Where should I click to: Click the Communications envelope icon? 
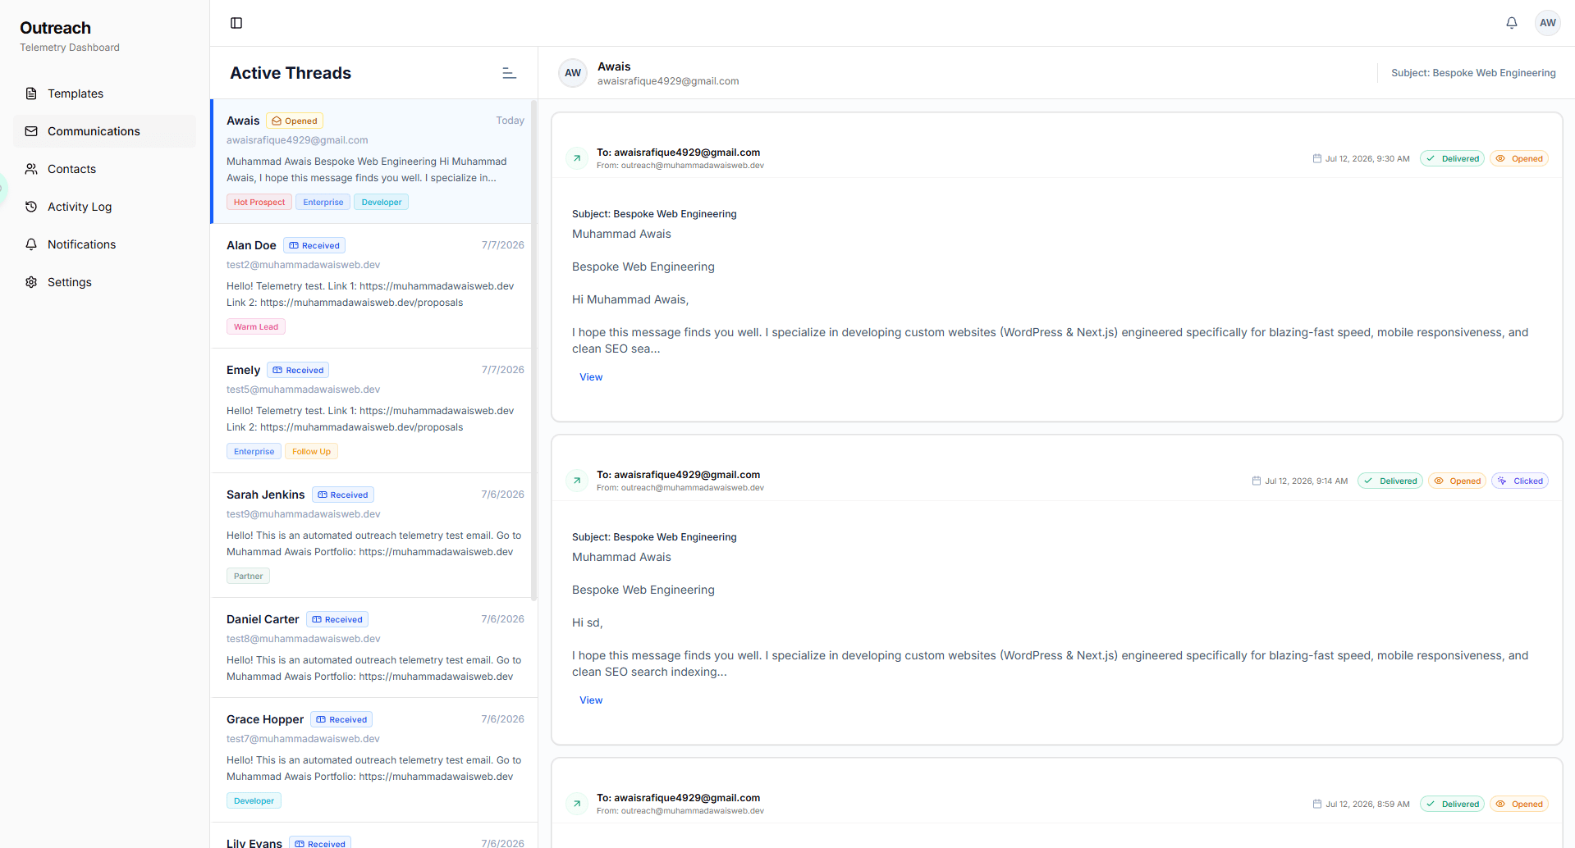(31, 131)
